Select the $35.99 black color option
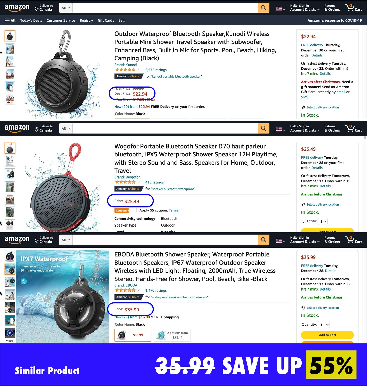This screenshot has height=386, width=367. pyautogui.click(x=133, y=335)
